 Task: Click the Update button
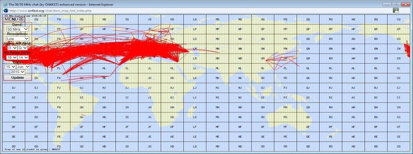coord(18,77)
